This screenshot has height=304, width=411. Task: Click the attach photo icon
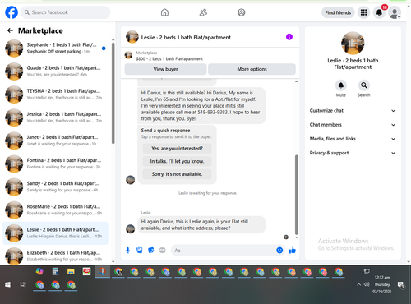[x=140, y=251]
